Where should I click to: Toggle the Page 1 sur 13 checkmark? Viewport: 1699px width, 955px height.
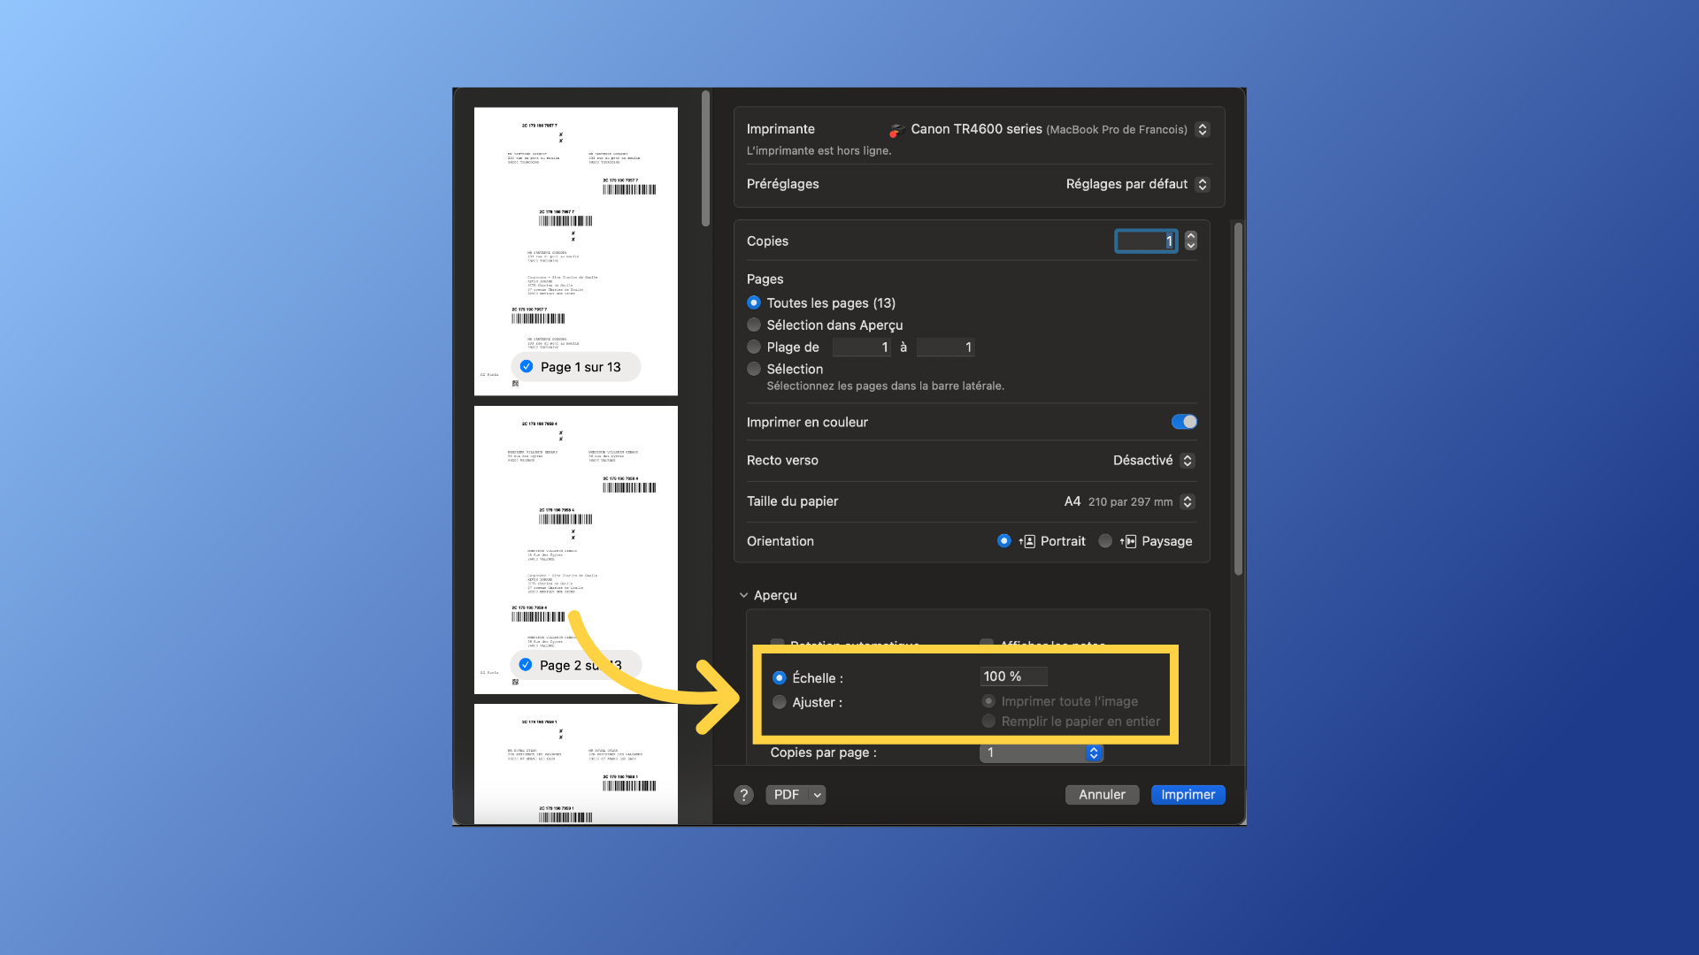coord(527,367)
